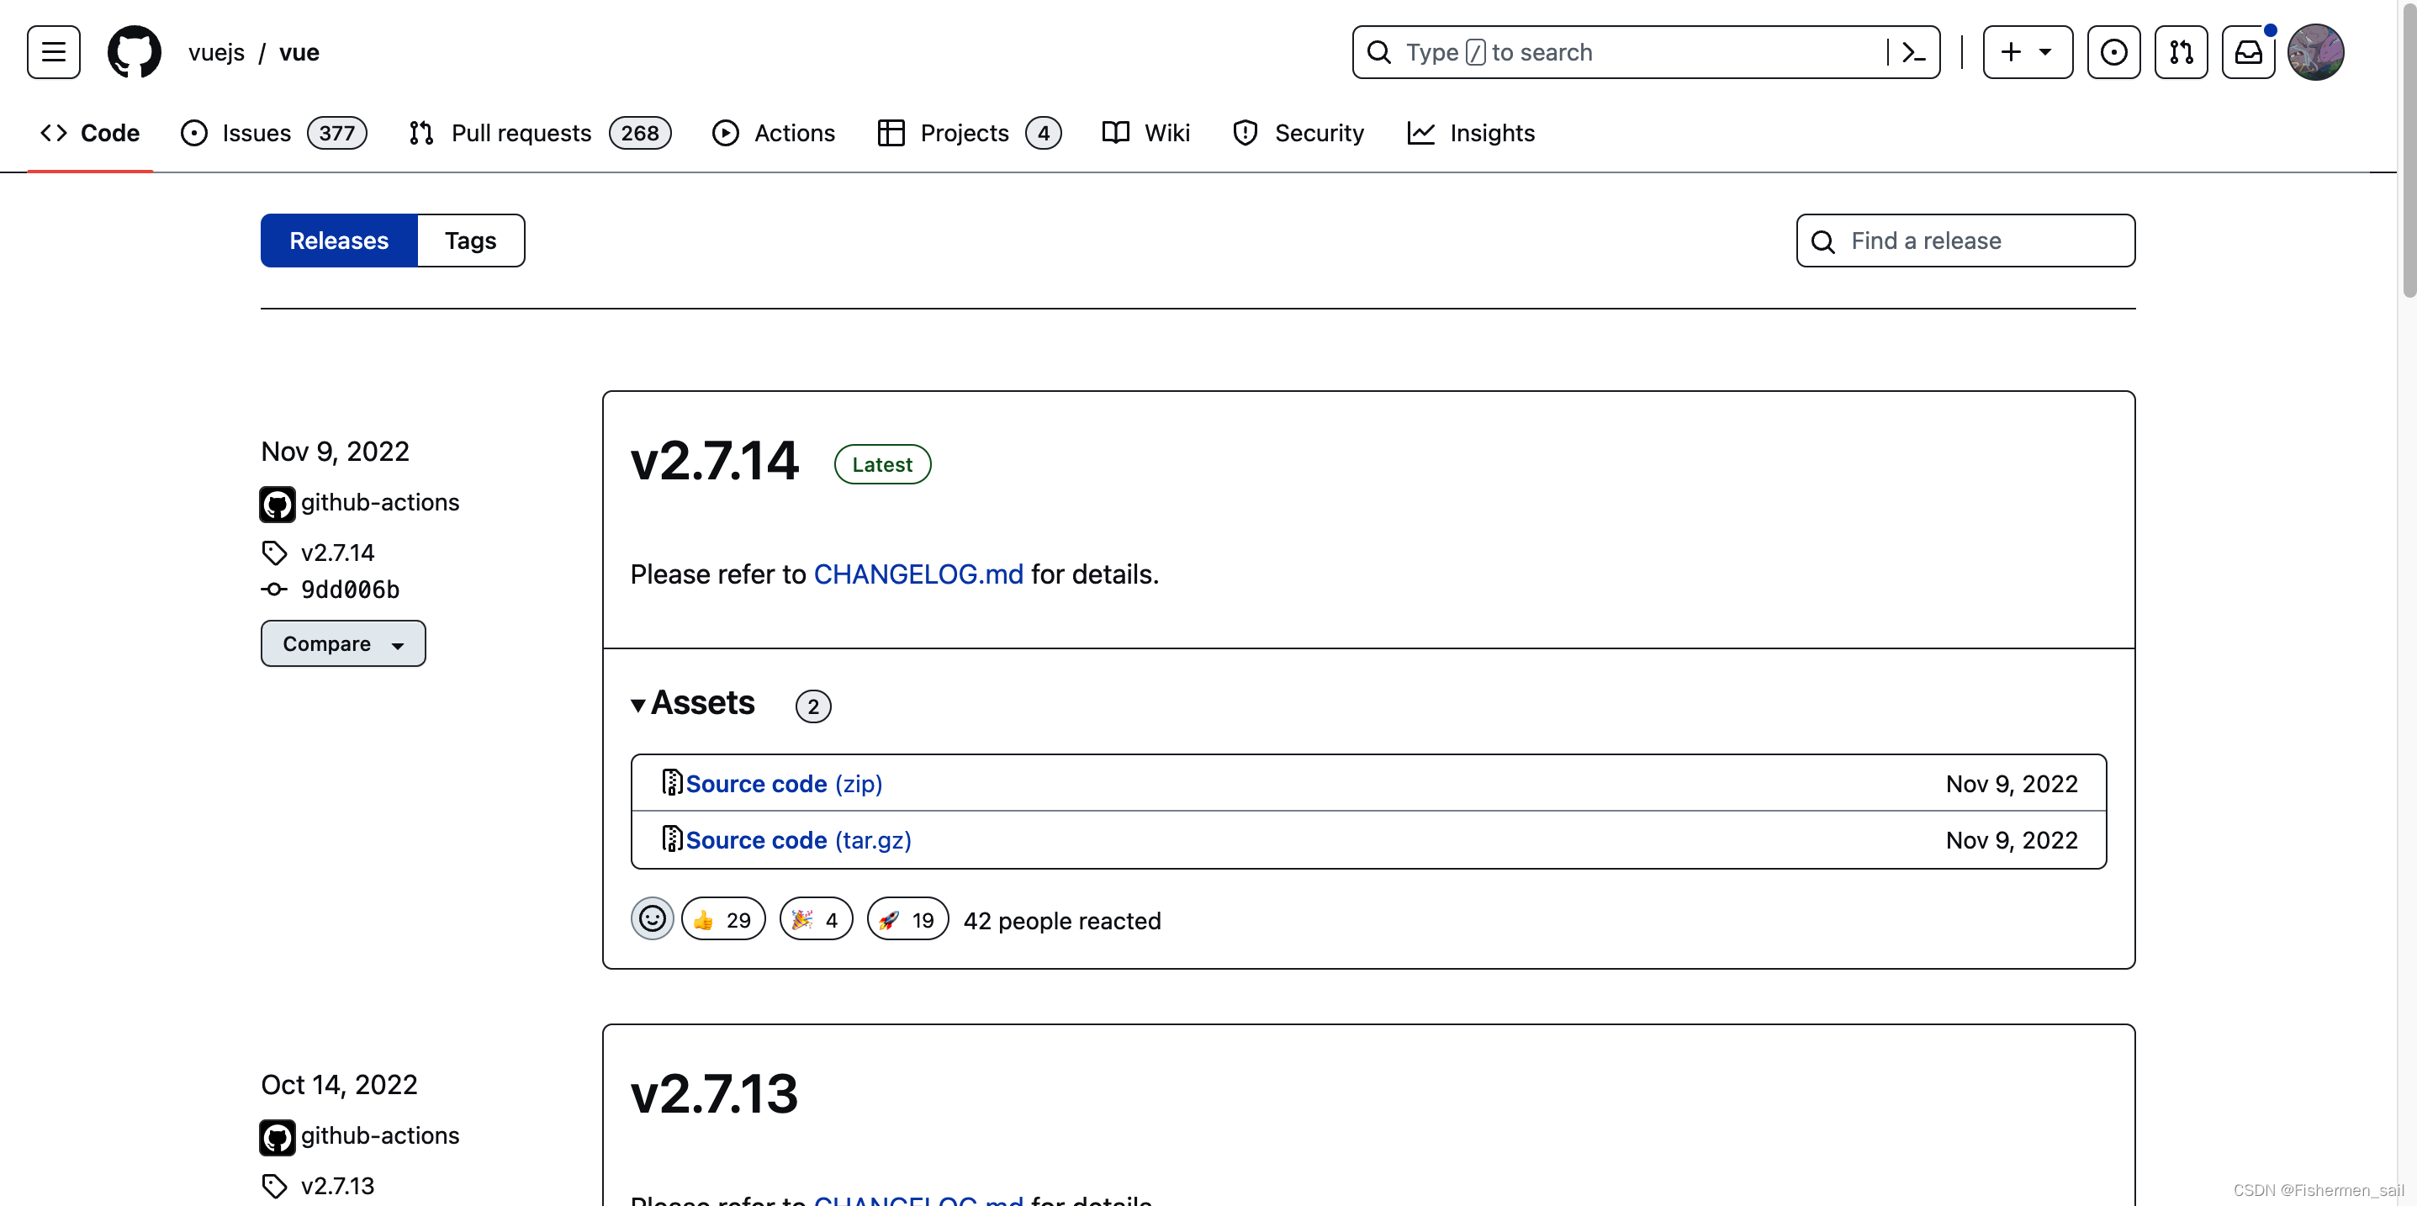Open the v2.7.13 release title
Viewport: 2417px width, 1206px height.
713,1094
